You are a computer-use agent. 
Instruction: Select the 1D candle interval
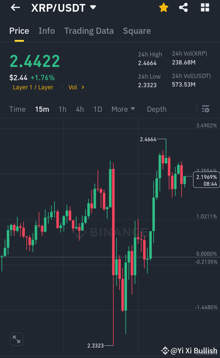pyautogui.click(x=98, y=109)
